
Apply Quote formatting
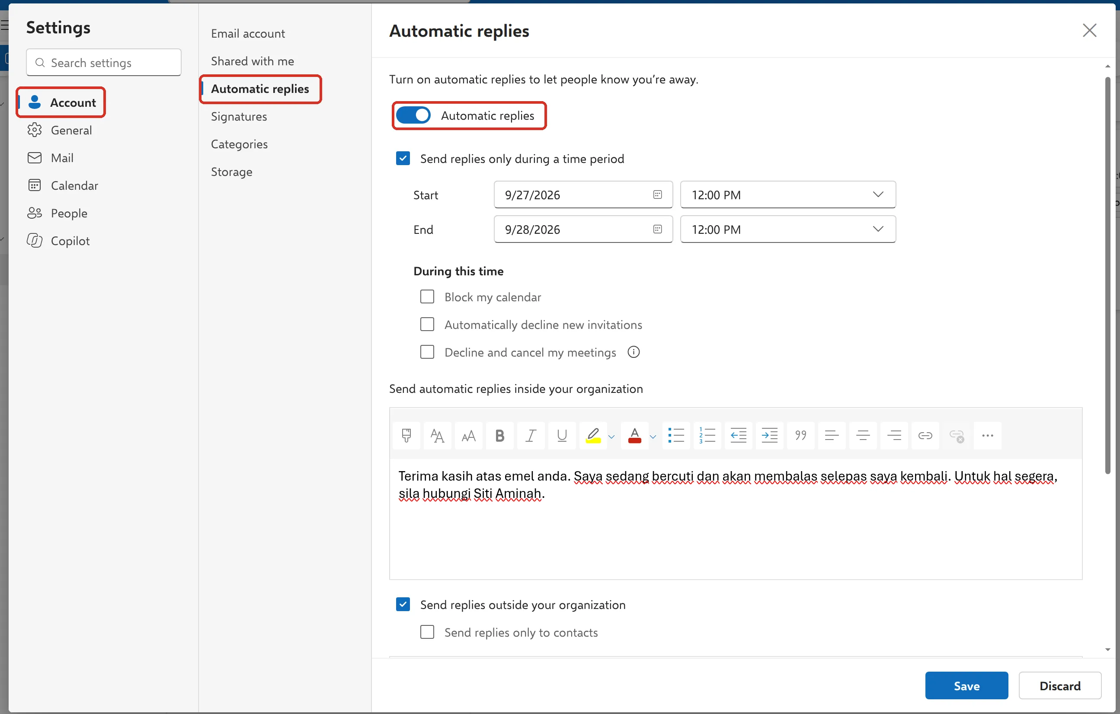click(800, 436)
